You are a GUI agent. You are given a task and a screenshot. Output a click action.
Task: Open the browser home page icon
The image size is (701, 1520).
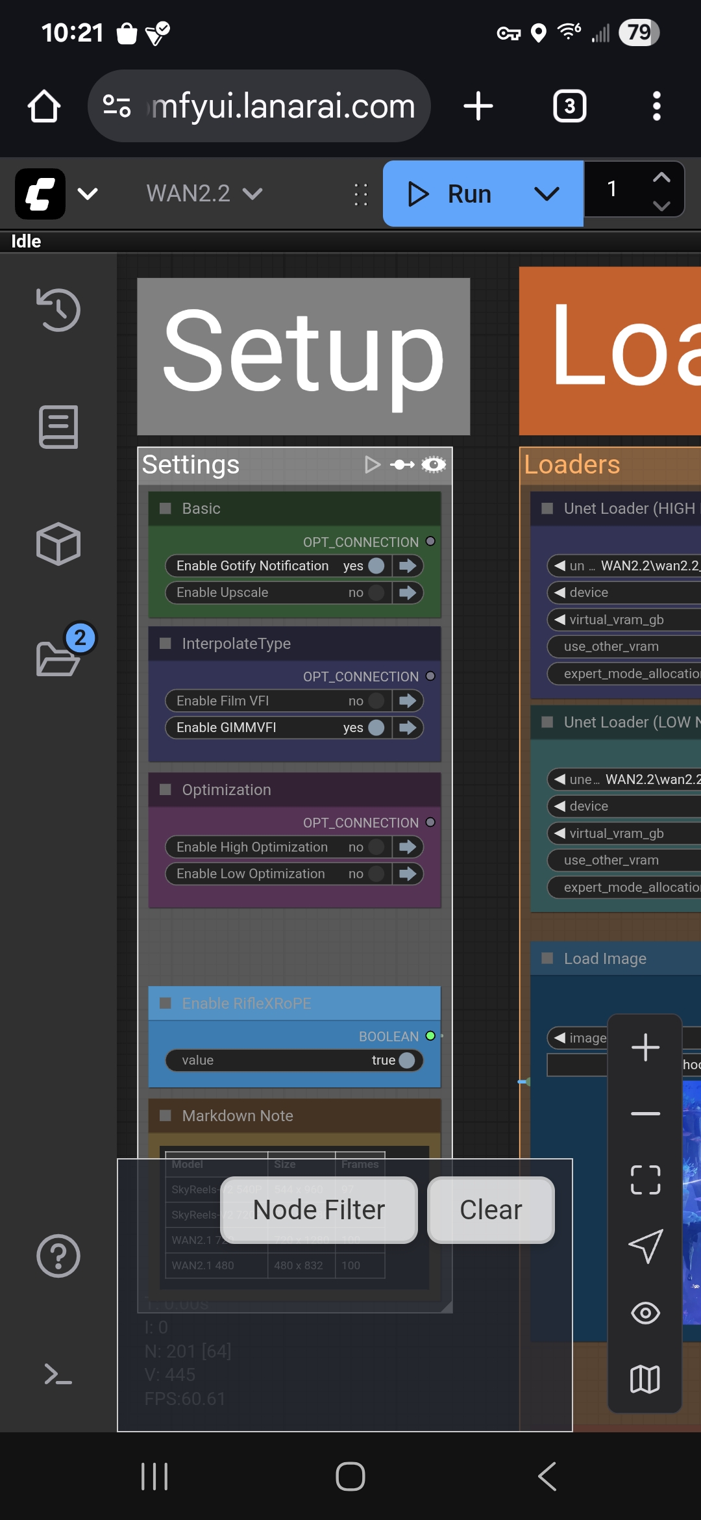44,106
